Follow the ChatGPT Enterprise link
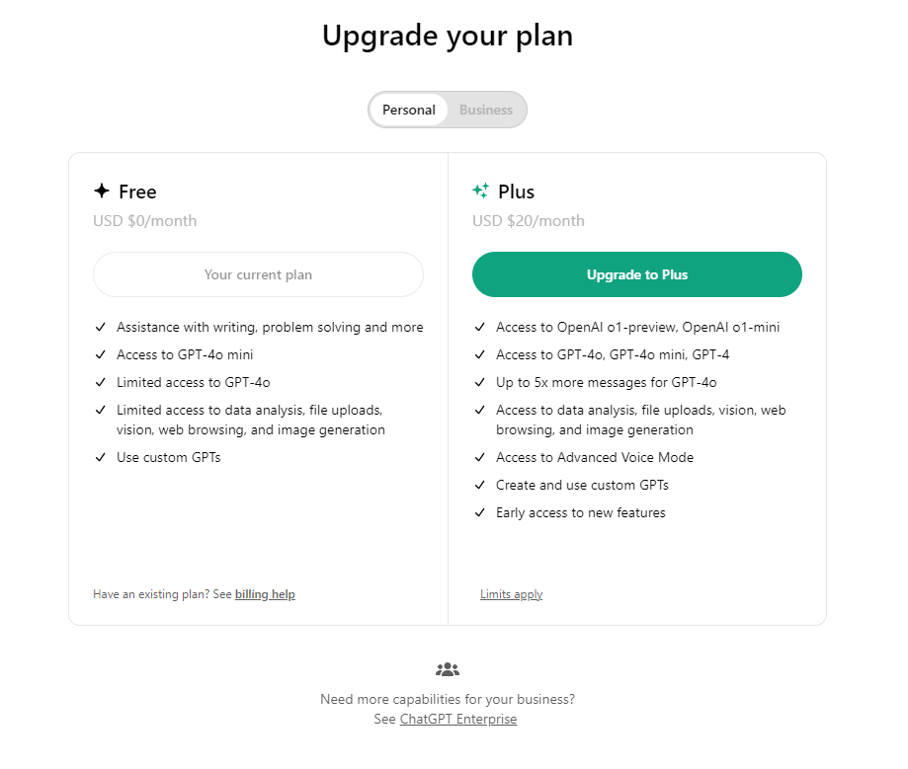Viewport: 908px width, 769px height. pos(458,720)
